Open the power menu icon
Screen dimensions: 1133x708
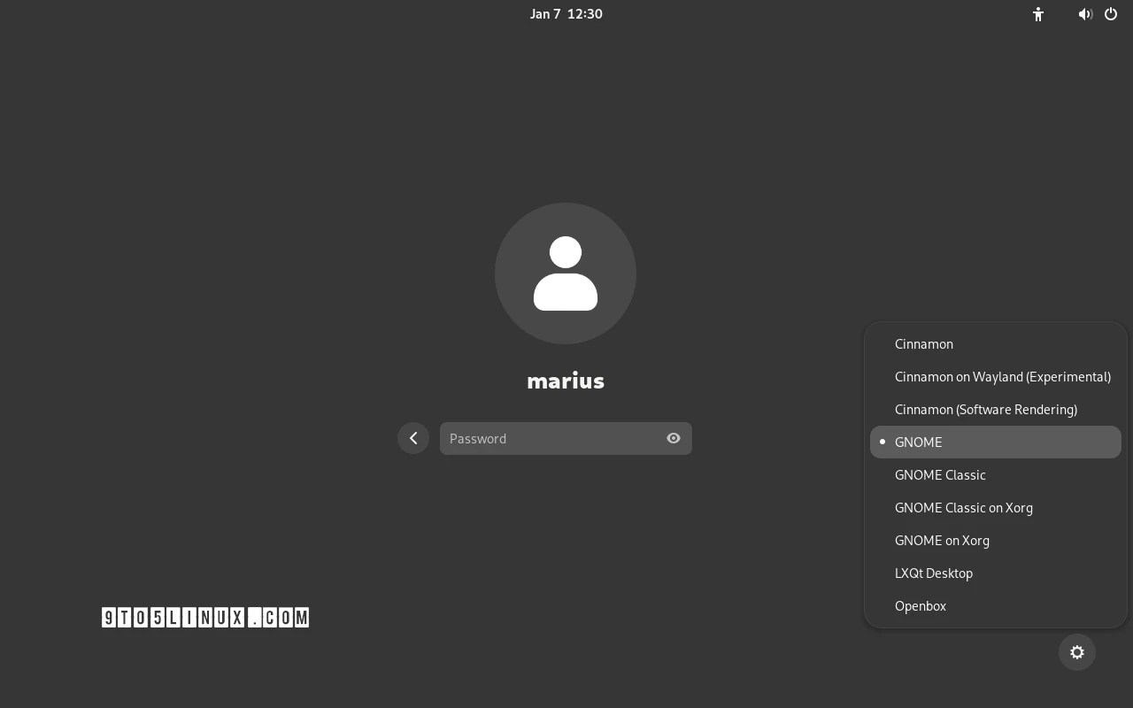pyautogui.click(x=1110, y=14)
